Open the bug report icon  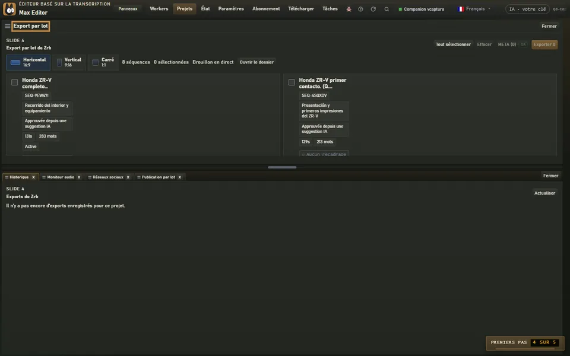point(349,9)
